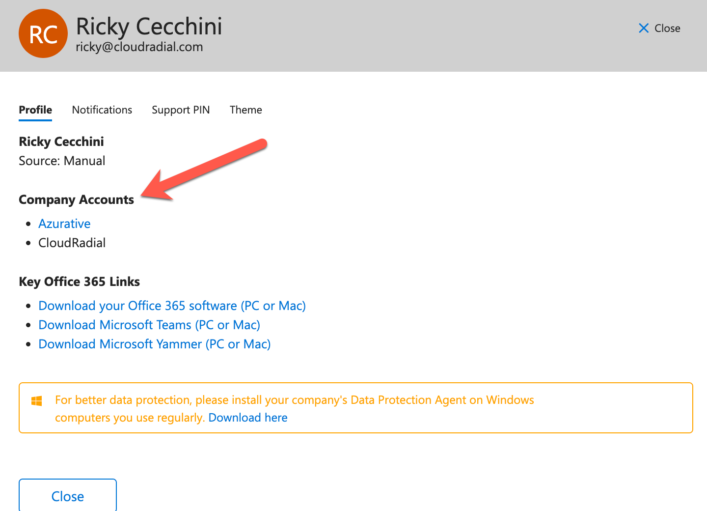Click the Windows logo in the notice
This screenshot has height=511, width=707.
37,401
